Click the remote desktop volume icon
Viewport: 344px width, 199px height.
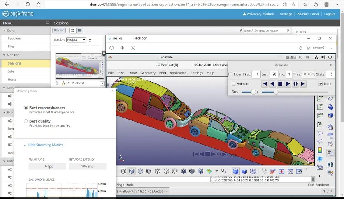coord(323,57)
